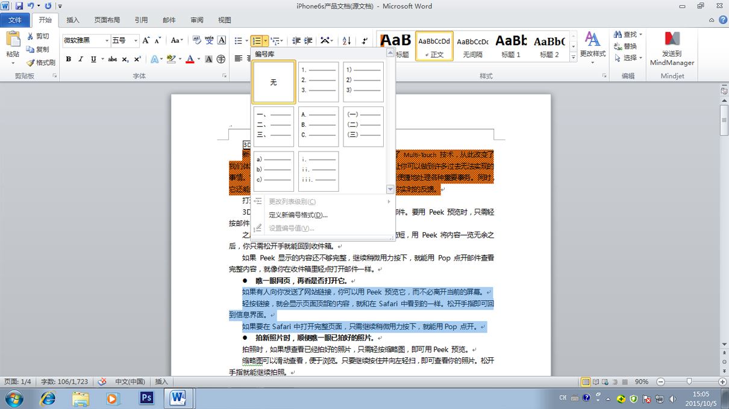Click the Phonetic Guide (wén) icon
Screen dimensions: 729x409
pyautogui.click(x=209, y=40)
